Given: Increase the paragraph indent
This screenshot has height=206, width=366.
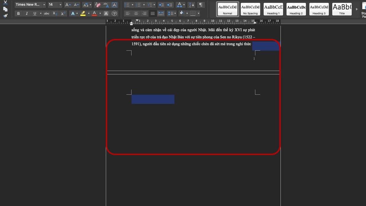Looking at the screenshot, I should tap(170, 5).
